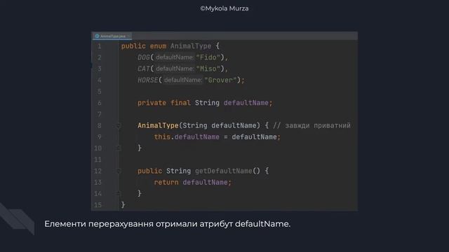
Task: Click the getDefaultName method name
Action: [224, 171]
